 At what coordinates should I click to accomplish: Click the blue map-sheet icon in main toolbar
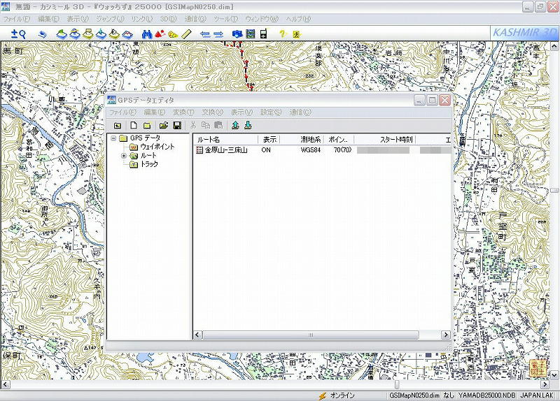click(43, 34)
